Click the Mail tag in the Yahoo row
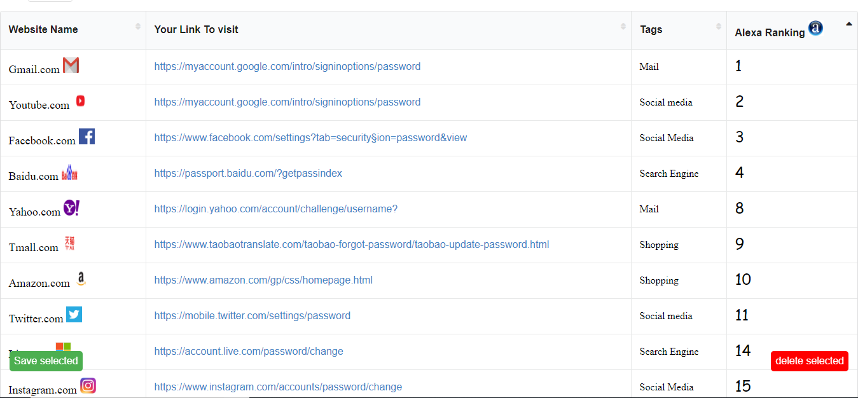Screen dimensions: 858x398 coord(649,209)
